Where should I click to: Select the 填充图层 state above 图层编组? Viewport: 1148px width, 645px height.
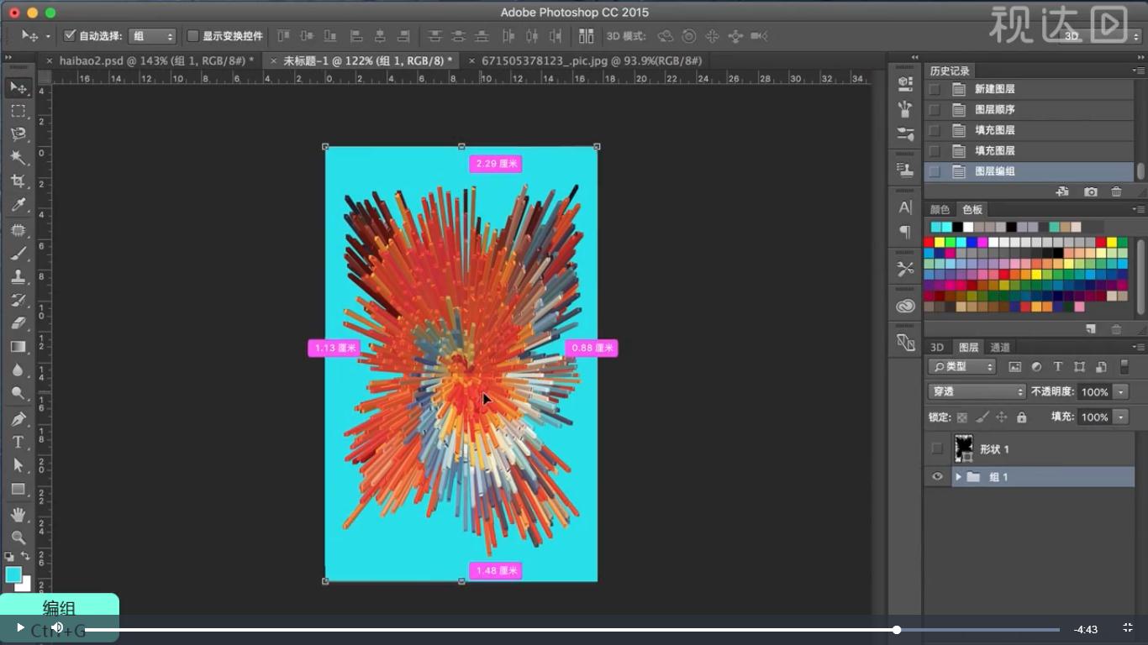pos(1029,151)
